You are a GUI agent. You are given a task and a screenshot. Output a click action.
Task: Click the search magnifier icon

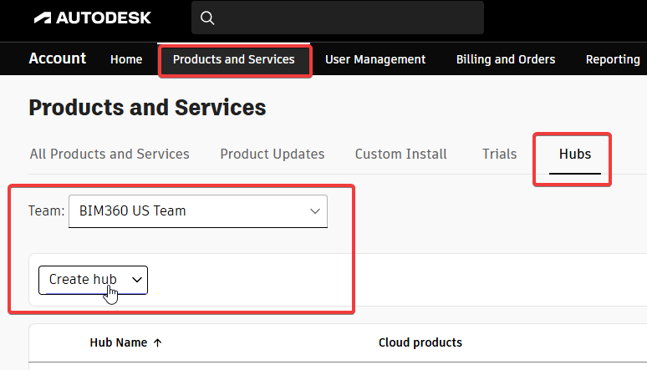(x=207, y=18)
